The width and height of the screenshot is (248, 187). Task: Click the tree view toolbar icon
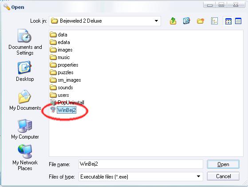pyautogui.click(x=214, y=21)
